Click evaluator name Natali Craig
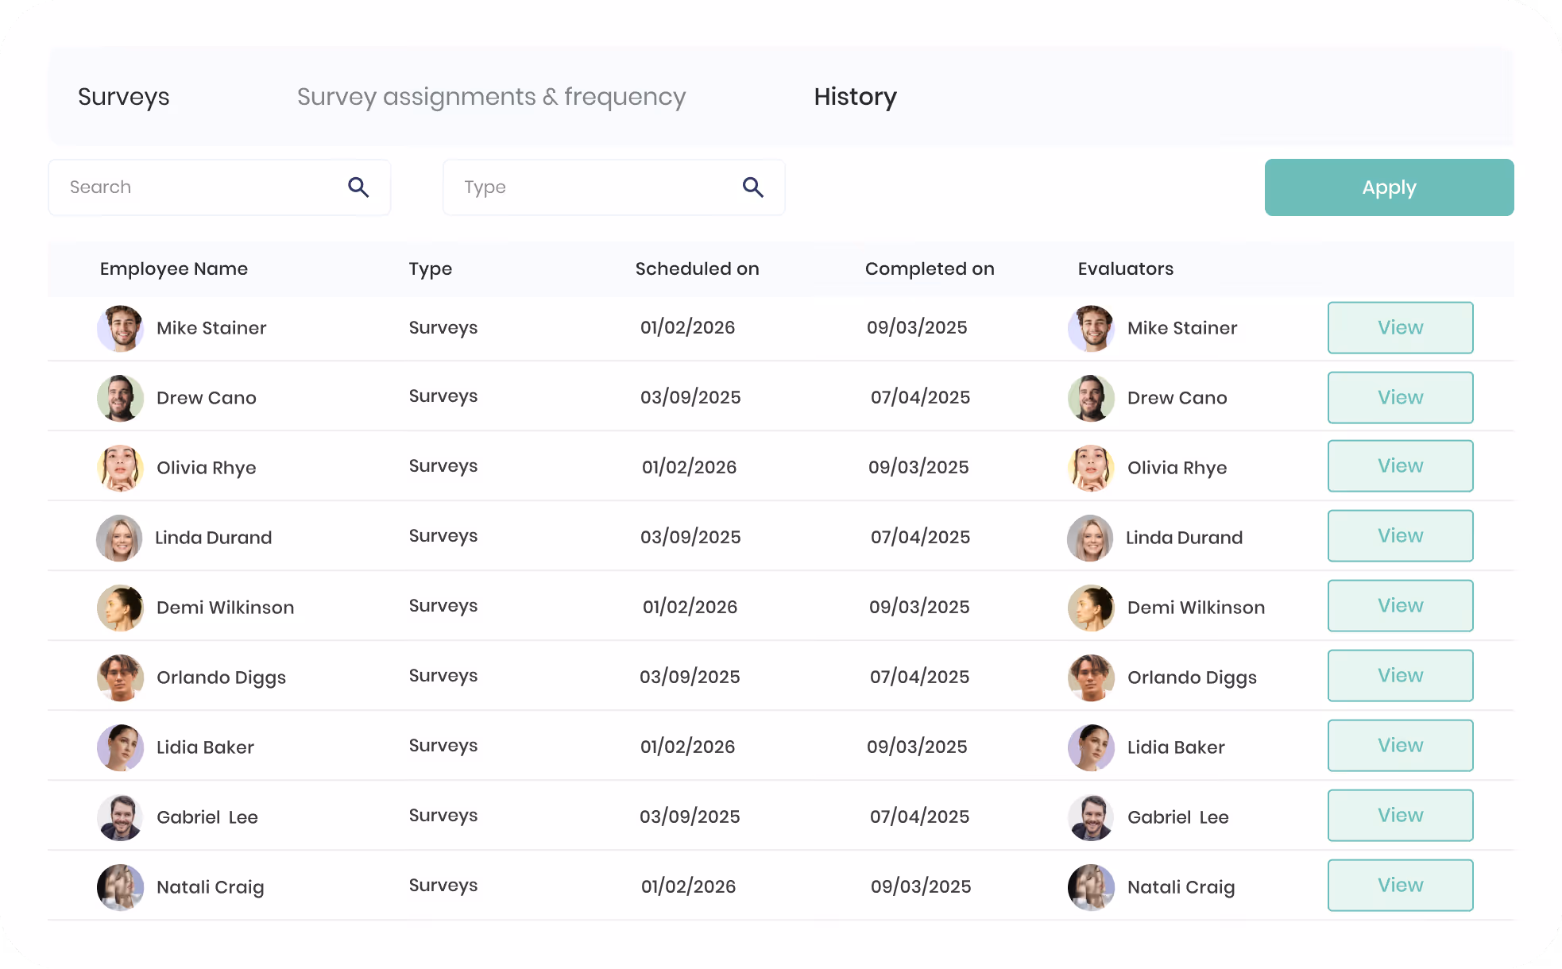Viewport: 1562px width, 969px height. (1181, 887)
